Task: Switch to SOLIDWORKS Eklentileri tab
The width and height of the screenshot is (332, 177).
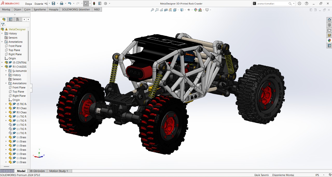Action: [76, 9]
